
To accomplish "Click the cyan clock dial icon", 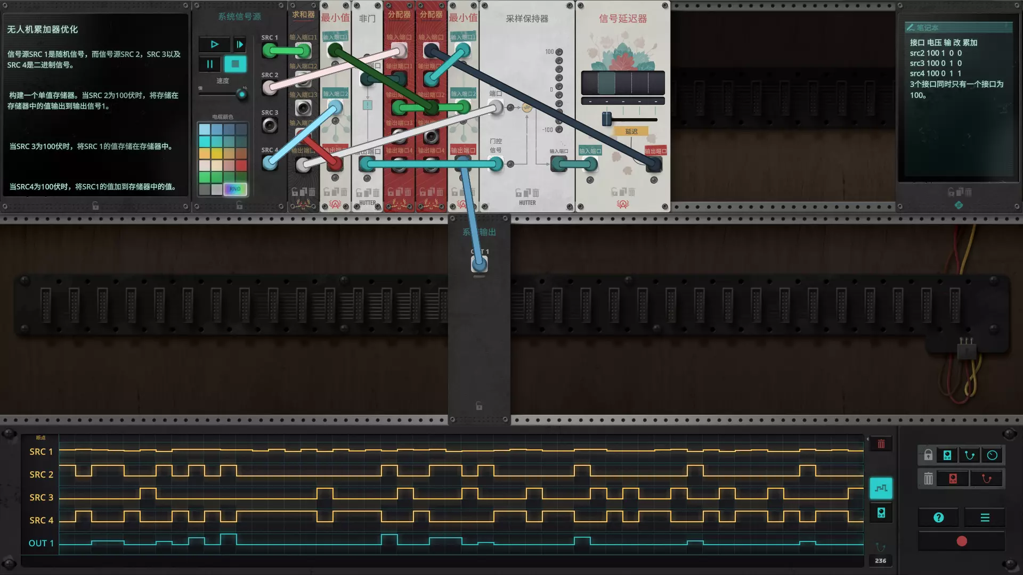I will tap(992, 455).
